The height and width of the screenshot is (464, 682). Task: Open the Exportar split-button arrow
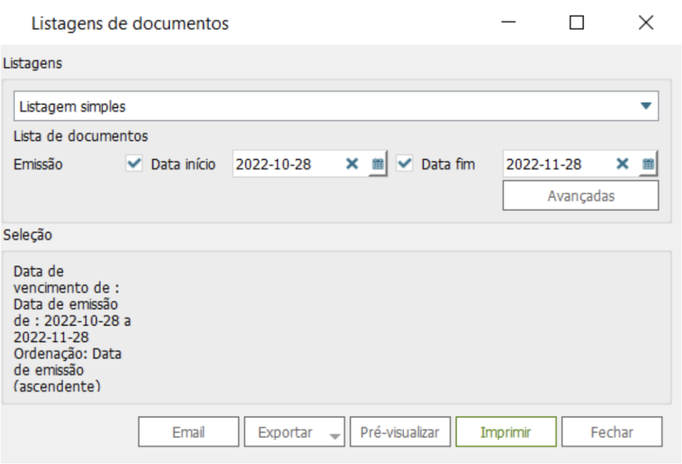point(335,434)
